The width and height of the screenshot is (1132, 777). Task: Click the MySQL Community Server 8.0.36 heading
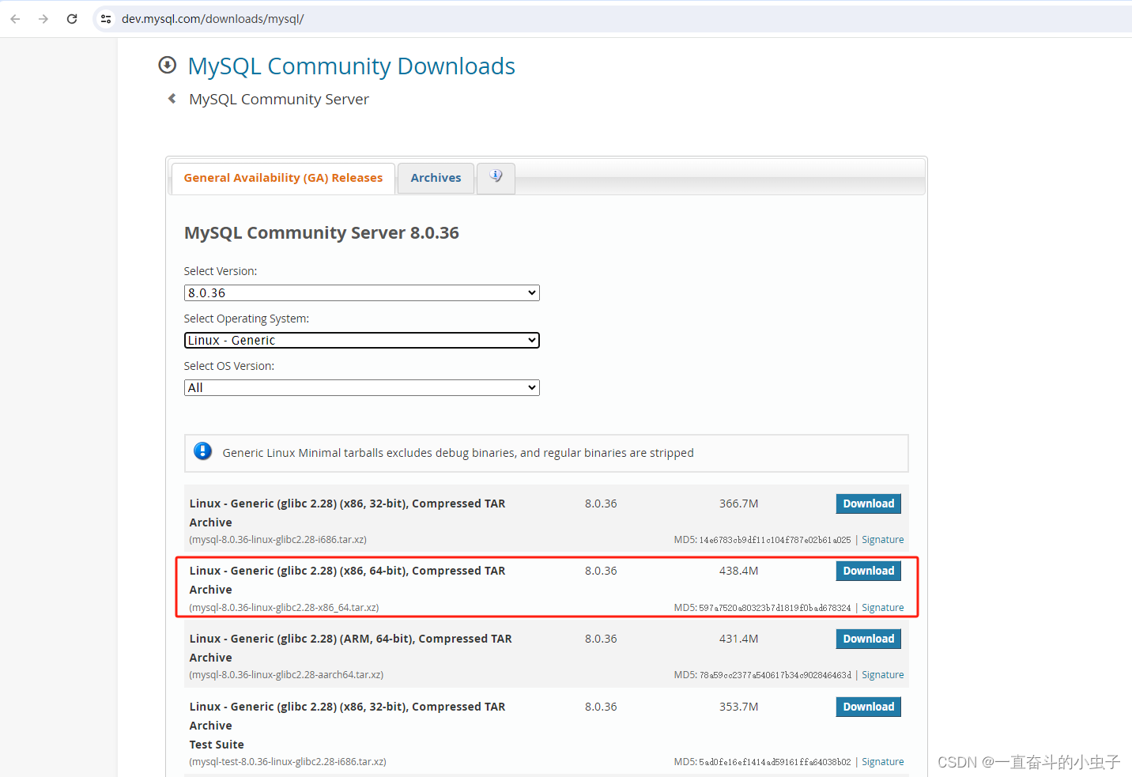coord(322,233)
